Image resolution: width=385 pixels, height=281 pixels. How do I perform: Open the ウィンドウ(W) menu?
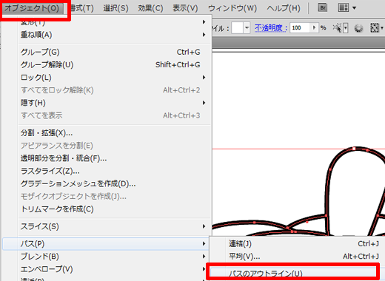(x=232, y=8)
